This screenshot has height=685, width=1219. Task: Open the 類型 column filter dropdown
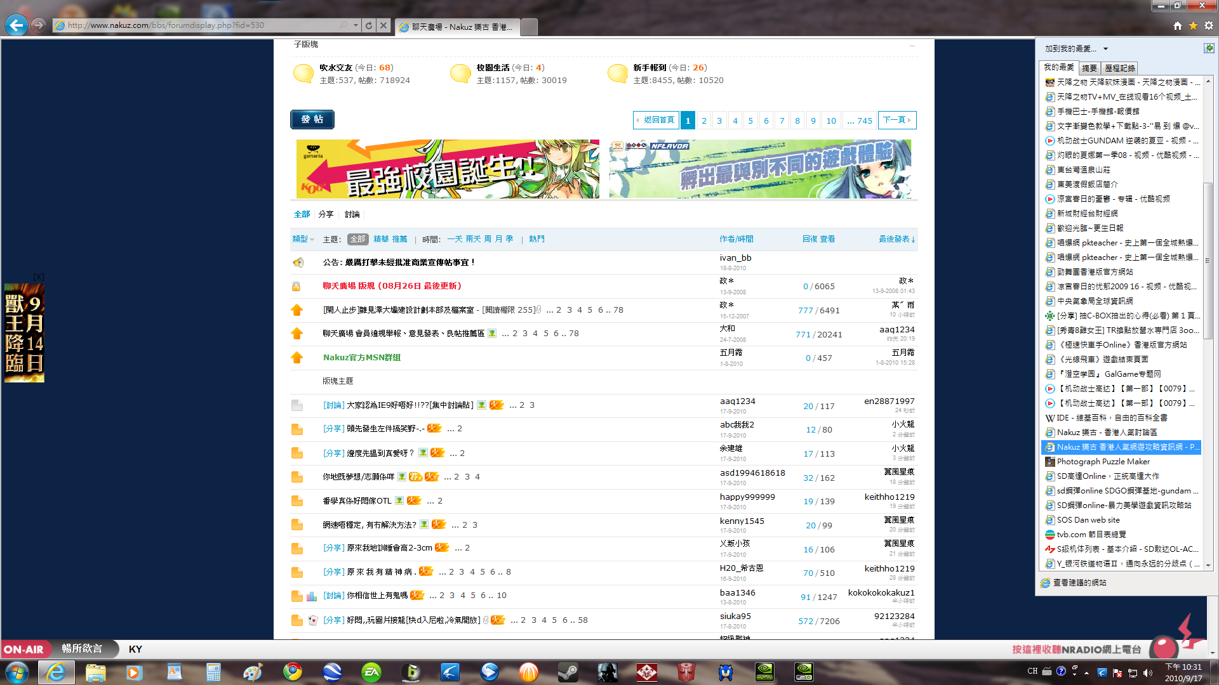303,239
